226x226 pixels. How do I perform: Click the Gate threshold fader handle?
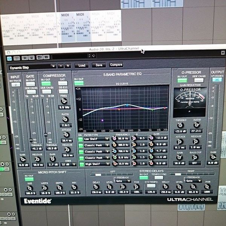pyautogui.click(x=31, y=140)
